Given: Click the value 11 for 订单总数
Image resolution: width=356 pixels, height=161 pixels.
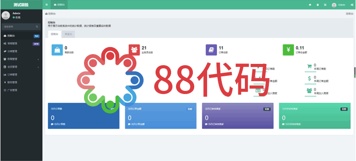Looking at the screenshot, I should click(221, 48).
